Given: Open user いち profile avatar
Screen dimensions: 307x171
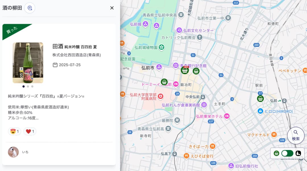Looking at the screenshot, I should tap(13, 152).
